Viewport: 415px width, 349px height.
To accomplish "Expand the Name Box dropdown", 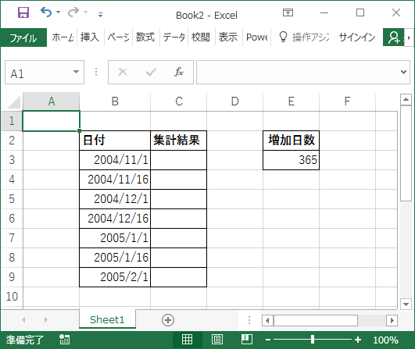I will tap(77, 72).
